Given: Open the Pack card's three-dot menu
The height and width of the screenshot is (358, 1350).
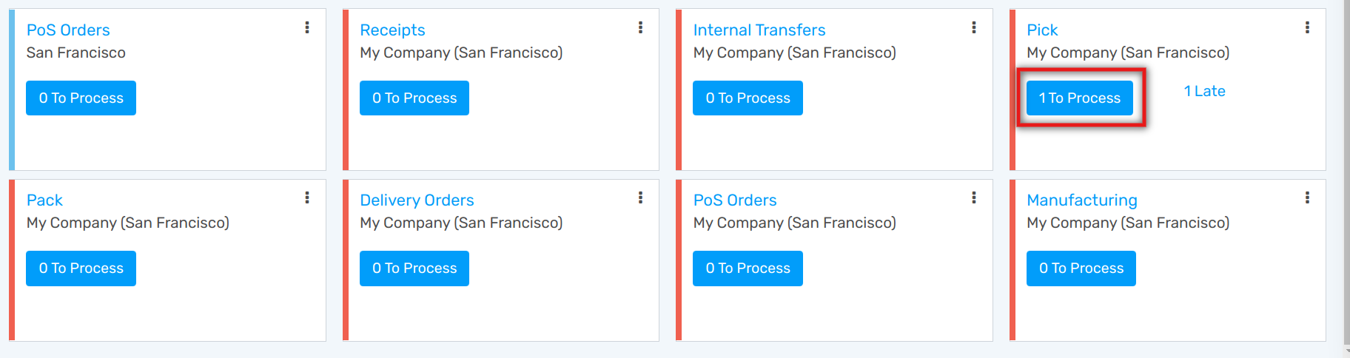Looking at the screenshot, I should pos(307,198).
